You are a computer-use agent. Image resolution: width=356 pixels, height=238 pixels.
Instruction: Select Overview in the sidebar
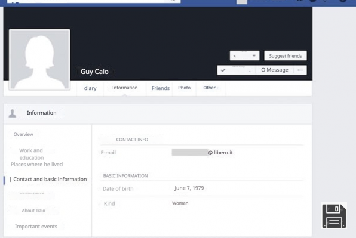(x=23, y=134)
